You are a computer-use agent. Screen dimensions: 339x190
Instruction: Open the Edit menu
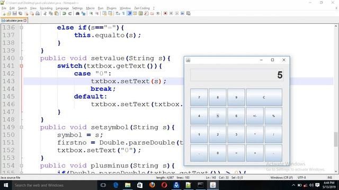[12, 8]
